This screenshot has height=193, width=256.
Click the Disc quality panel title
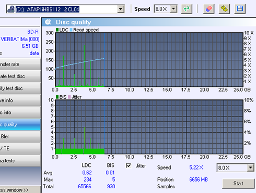coord(73,22)
